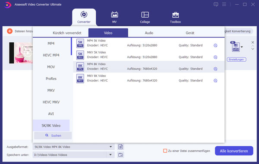
Task: Click the output format settings icon
Action: tap(120, 147)
